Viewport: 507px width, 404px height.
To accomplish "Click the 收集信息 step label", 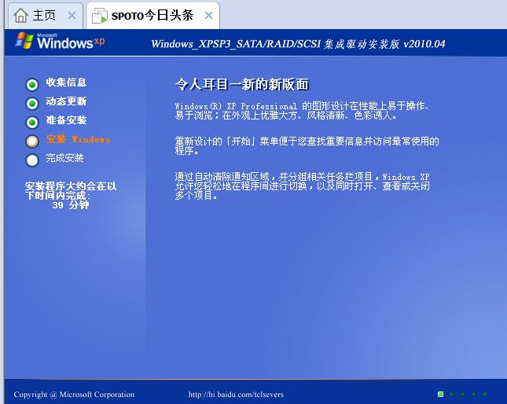I will click(x=66, y=83).
